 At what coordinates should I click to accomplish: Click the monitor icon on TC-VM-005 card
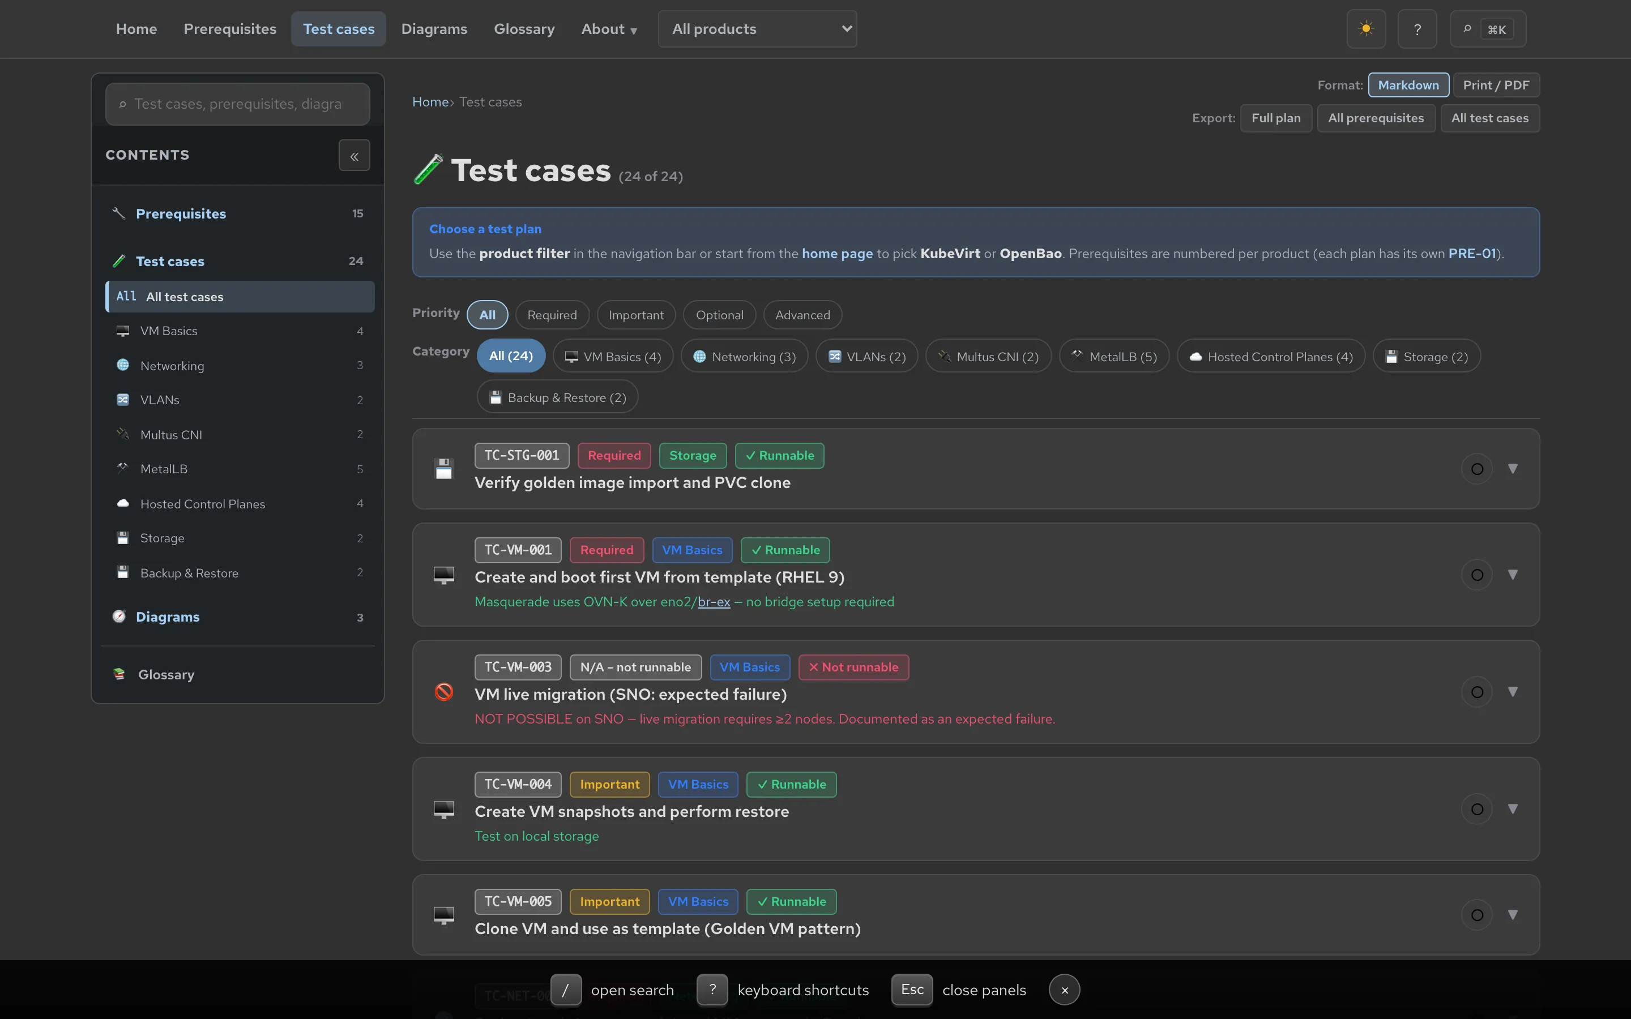pyautogui.click(x=443, y=915)
